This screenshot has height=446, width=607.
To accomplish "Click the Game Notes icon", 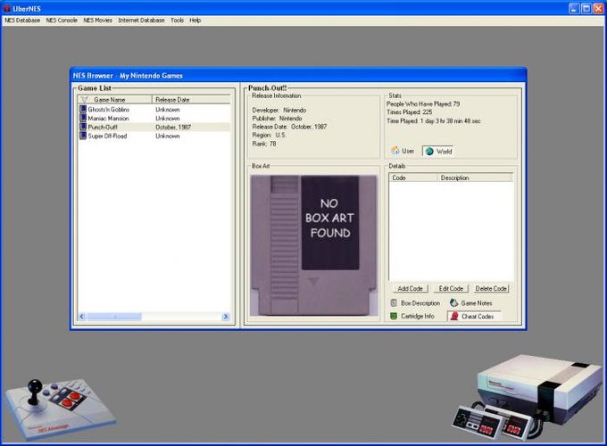I will [453, 303].
